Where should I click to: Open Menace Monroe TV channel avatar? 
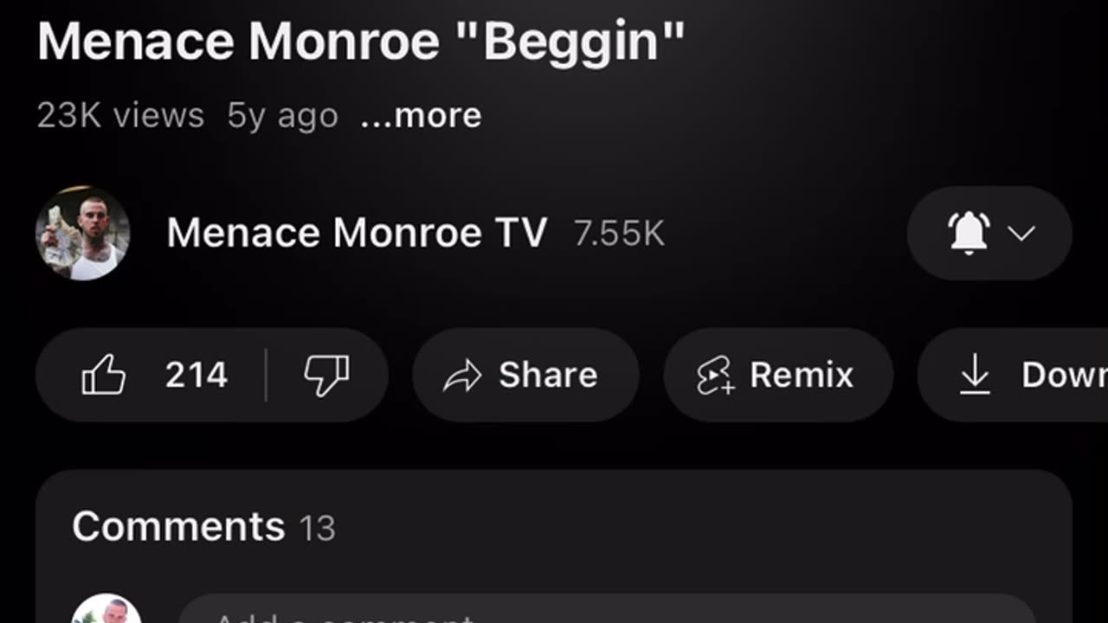83,233
